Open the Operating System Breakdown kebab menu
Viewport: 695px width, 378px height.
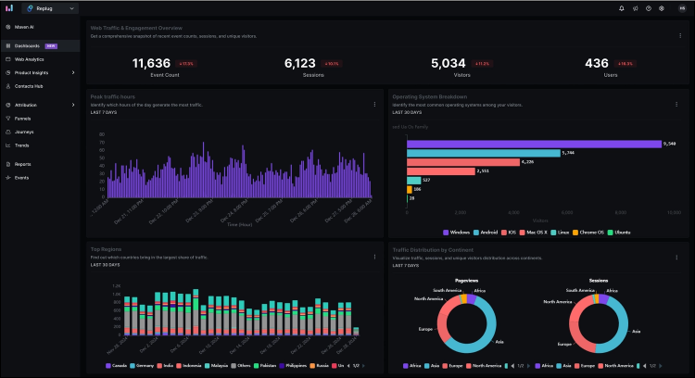pyautogui.click(x=676, y=105)
